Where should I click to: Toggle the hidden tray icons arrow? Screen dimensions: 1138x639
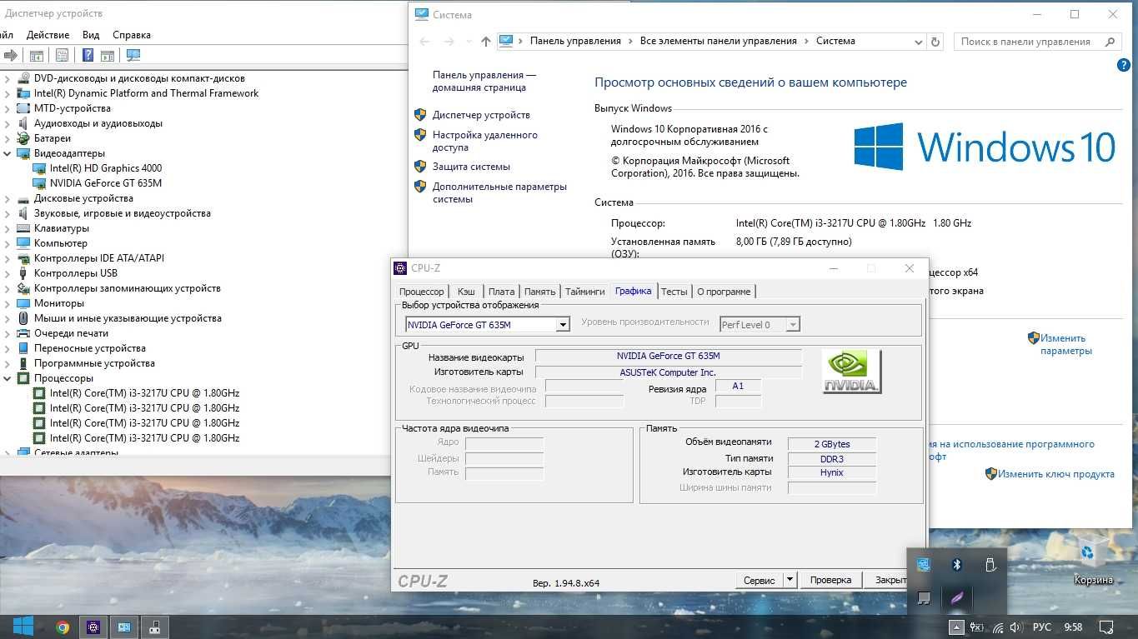(956, 627)
